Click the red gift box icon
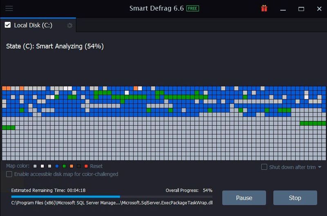 coord(264,8)
